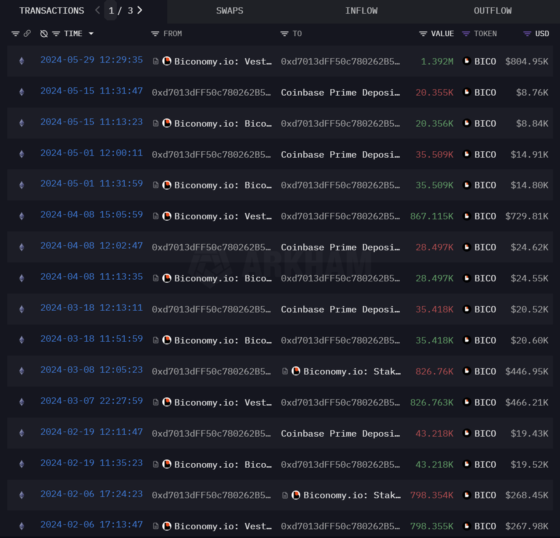Click the link icon in header
Screen dimensions: 560x538
27,34
